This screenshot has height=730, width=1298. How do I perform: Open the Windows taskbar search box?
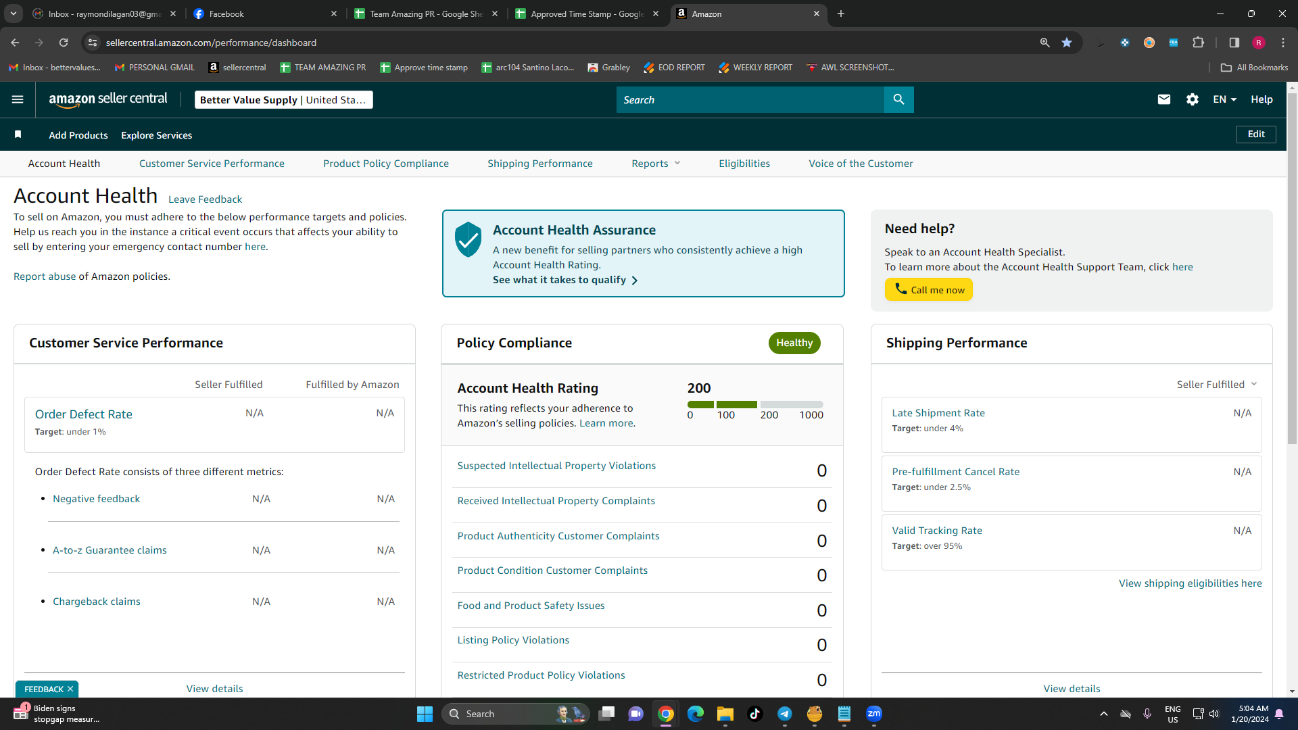click(515, 714)
